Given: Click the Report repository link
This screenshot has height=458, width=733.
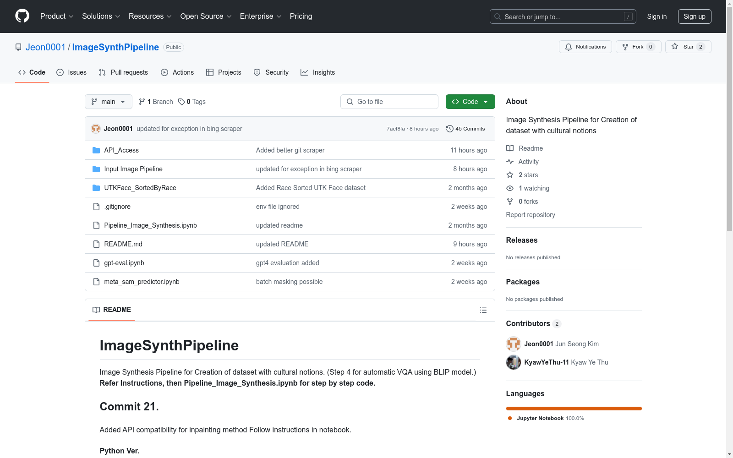Looking at the screenshot, I should pos(531,215).
